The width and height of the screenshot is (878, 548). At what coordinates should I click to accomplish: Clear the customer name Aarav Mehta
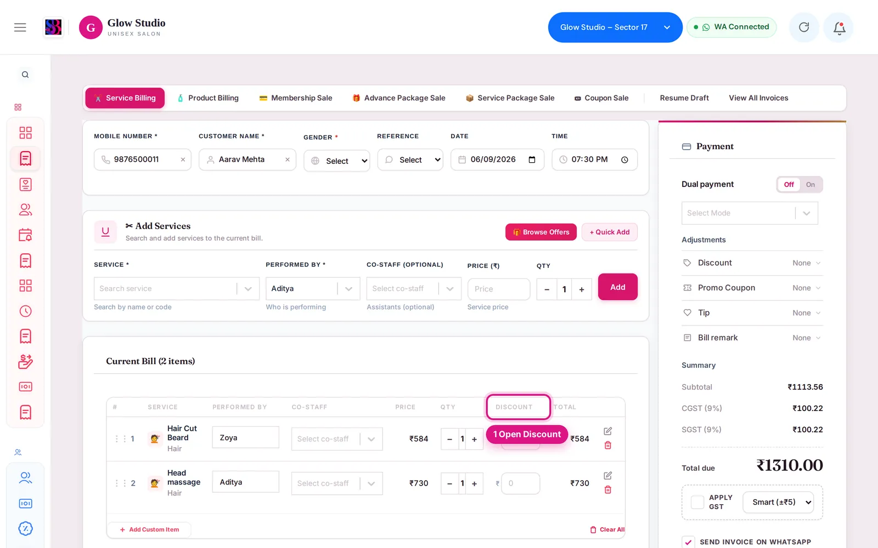[x=288, y=159]
